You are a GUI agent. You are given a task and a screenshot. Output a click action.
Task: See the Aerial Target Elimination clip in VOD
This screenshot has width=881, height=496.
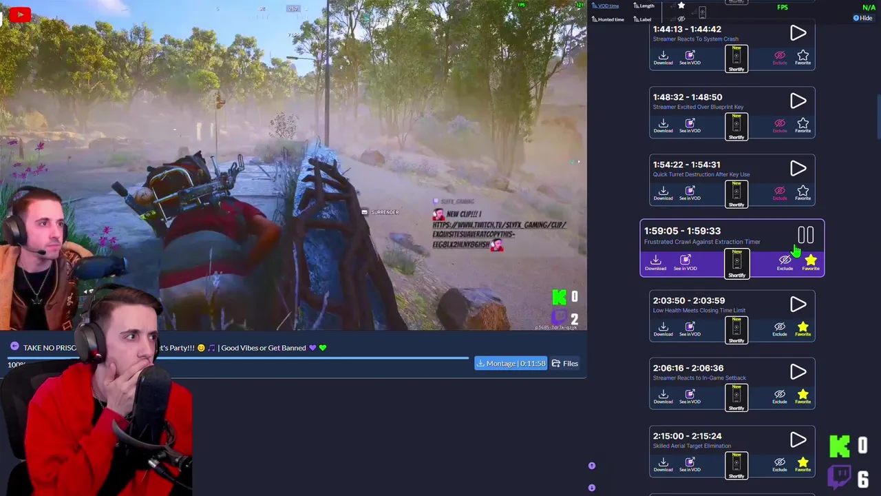click(x=690, y=465)
